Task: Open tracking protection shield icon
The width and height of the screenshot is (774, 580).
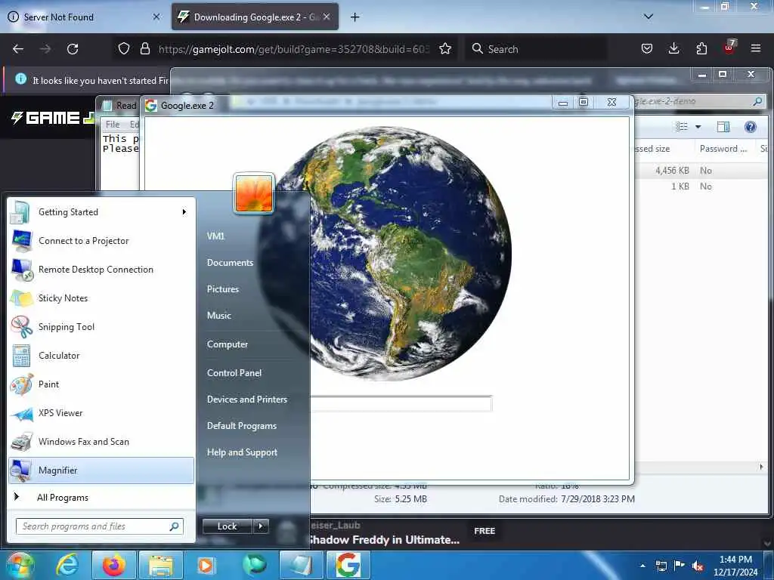Action: pos(124,49)
